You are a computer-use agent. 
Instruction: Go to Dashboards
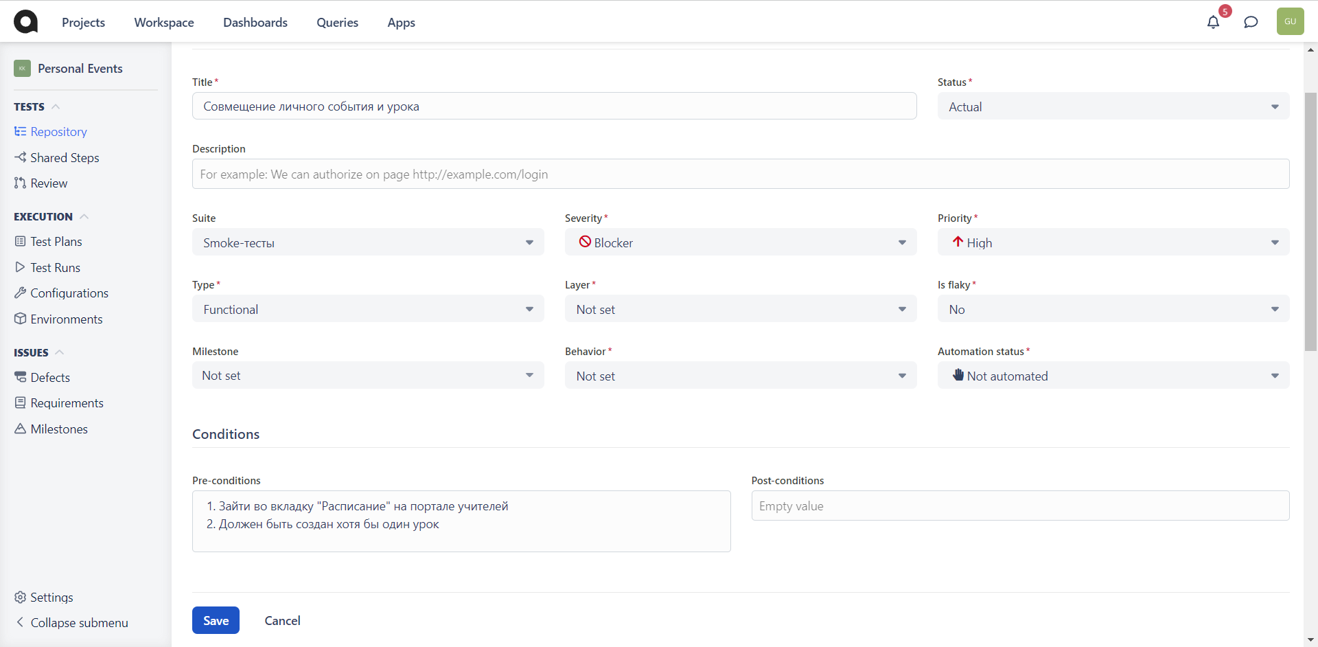point(255,22)
